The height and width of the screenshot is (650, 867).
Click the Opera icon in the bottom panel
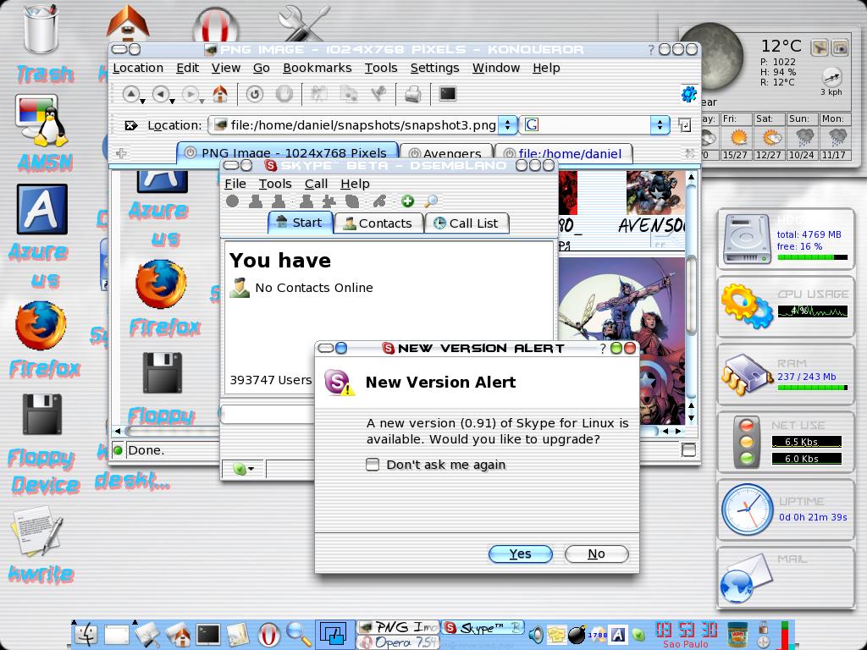click(x=268, y=635)
